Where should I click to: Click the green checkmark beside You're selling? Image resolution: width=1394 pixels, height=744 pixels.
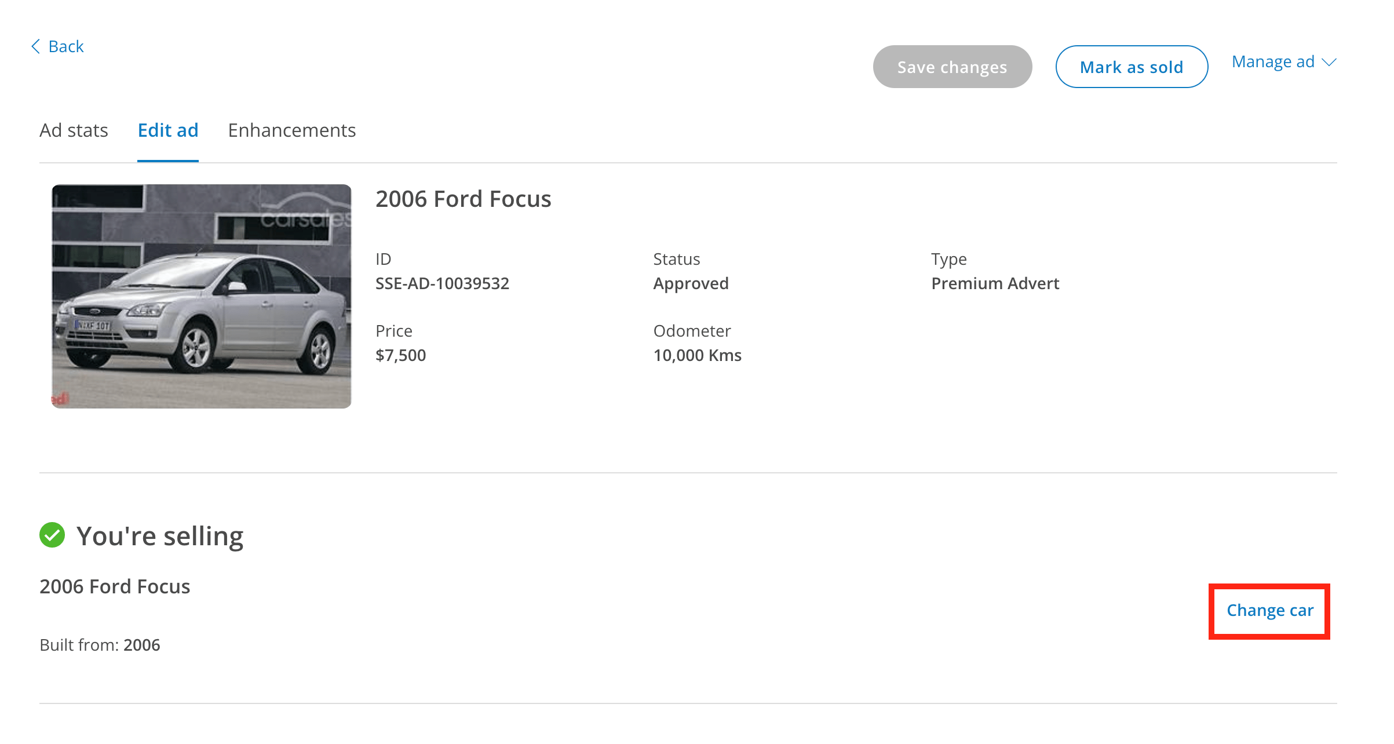click(53, 535)
